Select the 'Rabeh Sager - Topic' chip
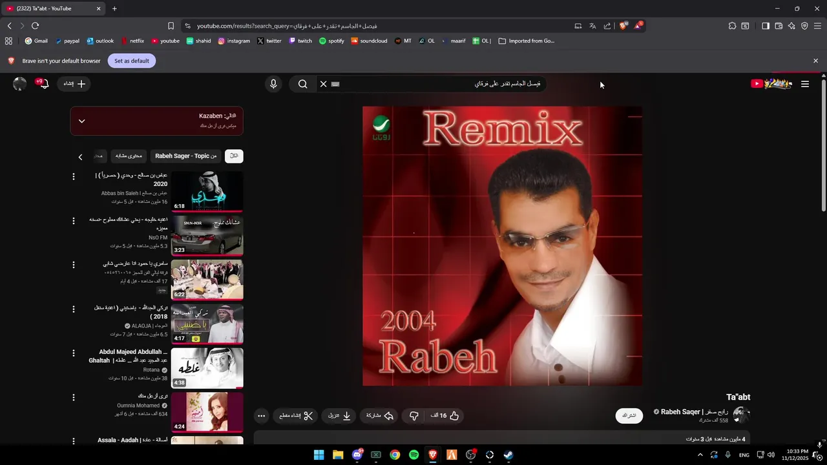This screenshot has height=465, width=827. tap(186, 156)
